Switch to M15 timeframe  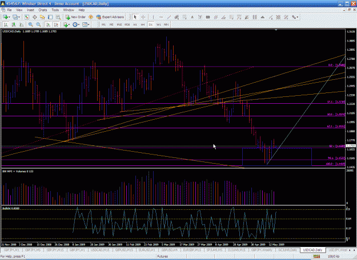point(119,25)
